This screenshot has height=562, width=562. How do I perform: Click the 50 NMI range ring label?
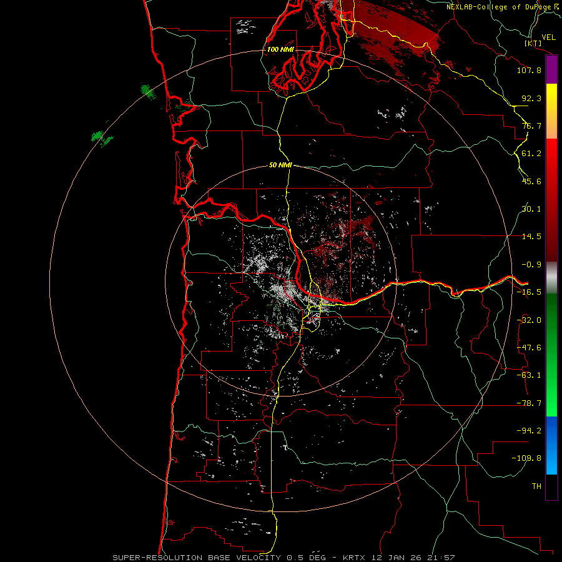click(x=280, y=165)
